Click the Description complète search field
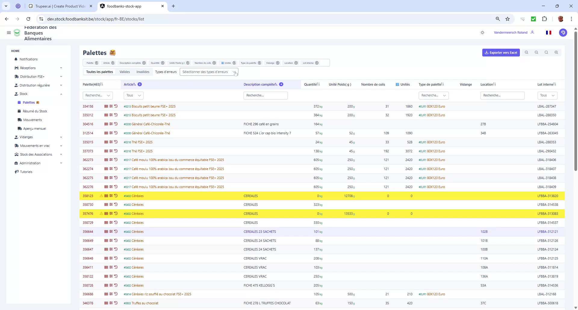This screenshot has width=578, height=310. tap(266, 95)
